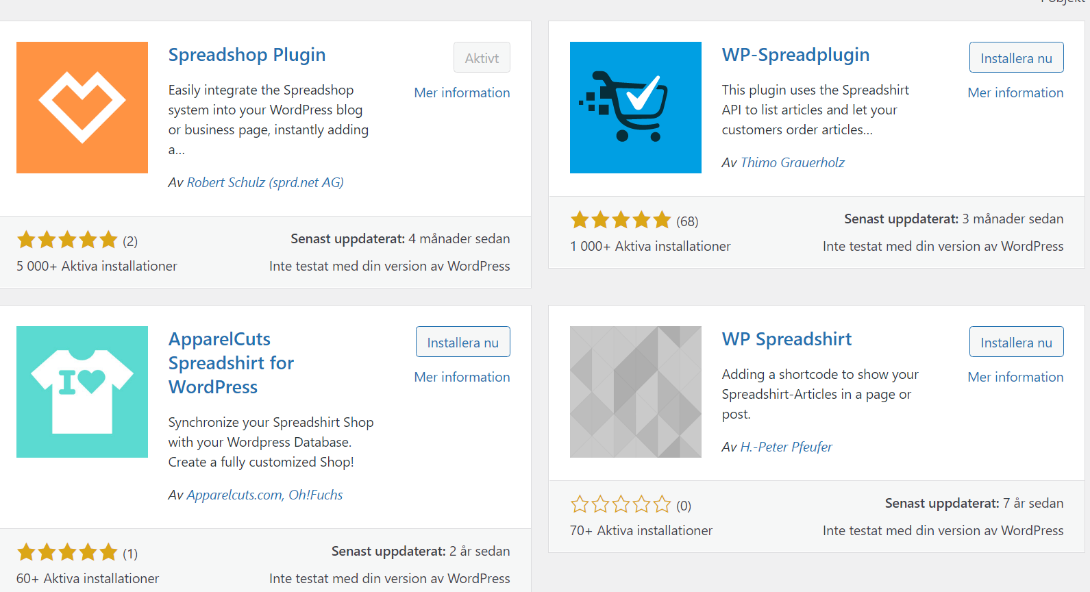The width and height of the screenshot is (1090, 592).
Task: Click ApparelCuts five-star rating
Action: pos(67,552)
